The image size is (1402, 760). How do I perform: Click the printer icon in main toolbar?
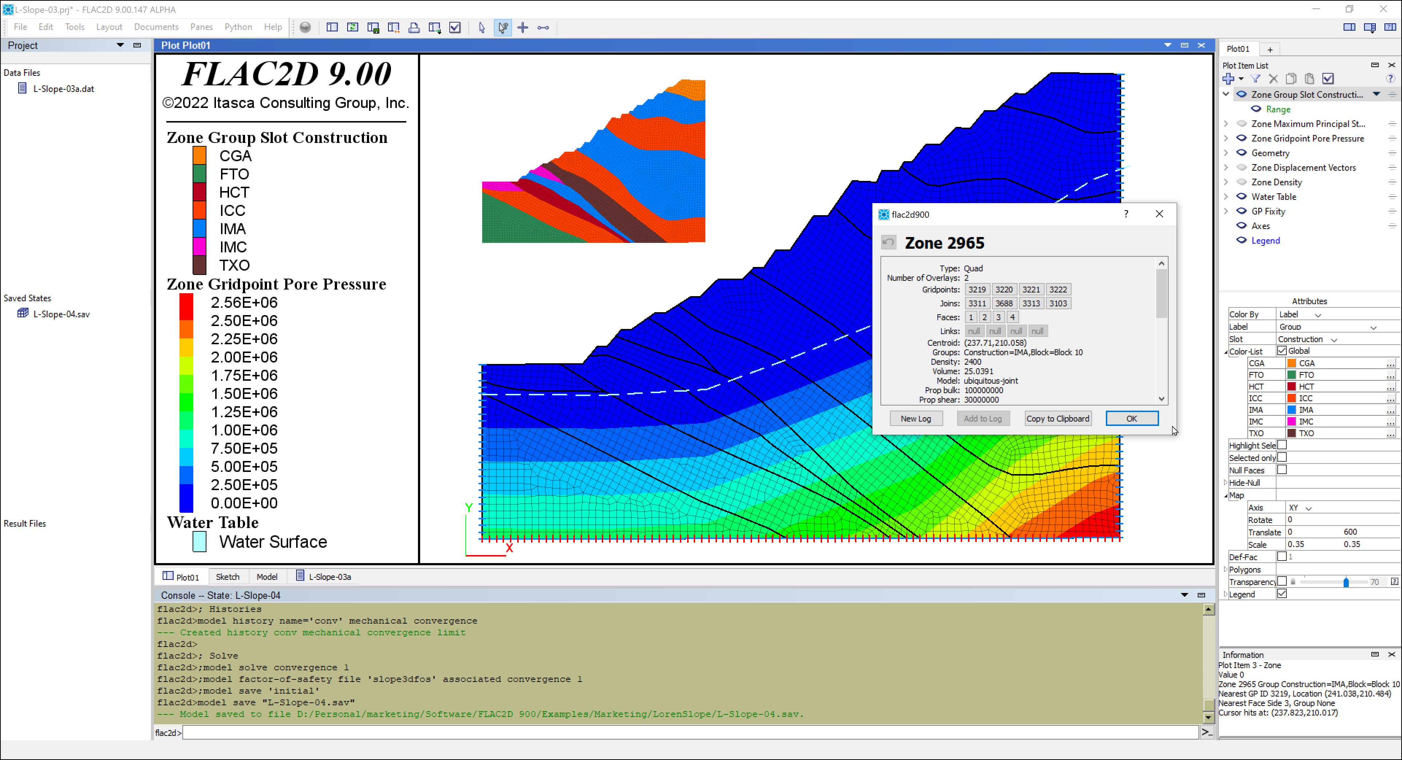(x=414, y=27)
